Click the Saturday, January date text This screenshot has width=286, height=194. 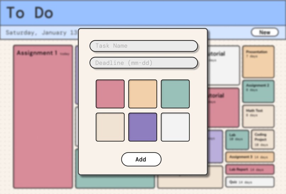tap(42, 33)
